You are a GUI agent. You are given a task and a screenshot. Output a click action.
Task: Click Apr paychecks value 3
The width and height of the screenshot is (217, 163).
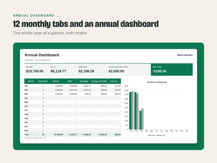click(x=43, y=98)
